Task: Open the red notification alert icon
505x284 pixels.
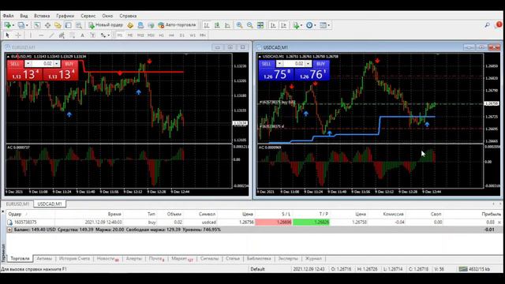Action: click(499, 24)
